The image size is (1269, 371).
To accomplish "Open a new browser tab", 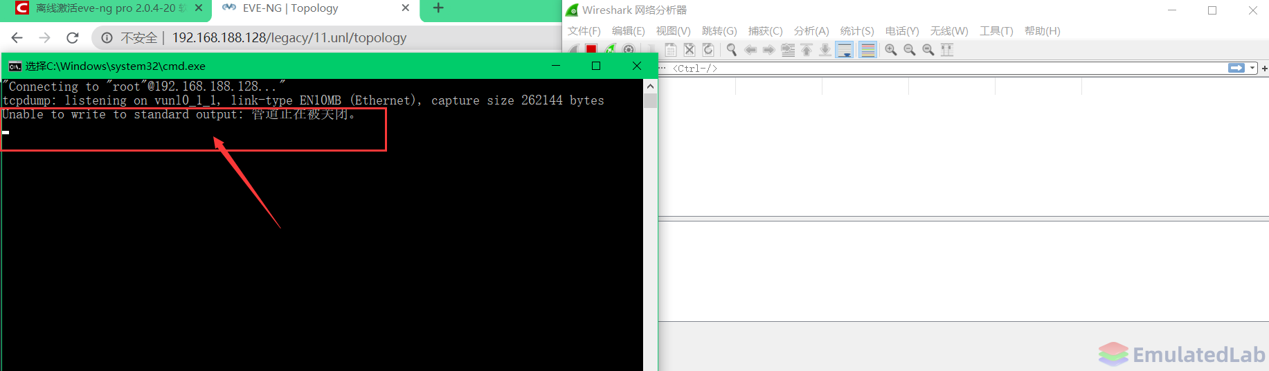I will [x=438, y=8].
